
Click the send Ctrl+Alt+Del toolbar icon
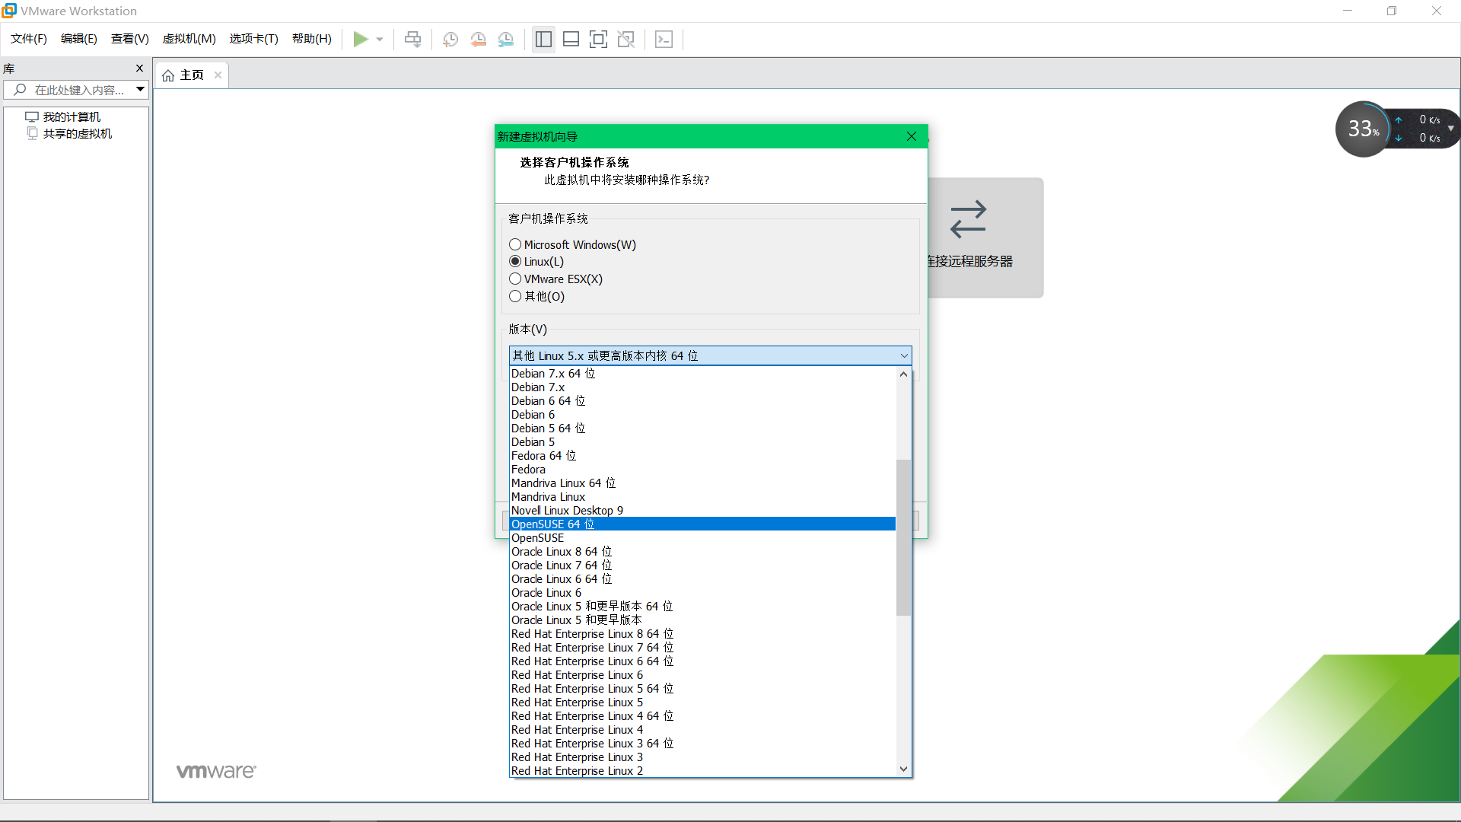pos(412,39)
